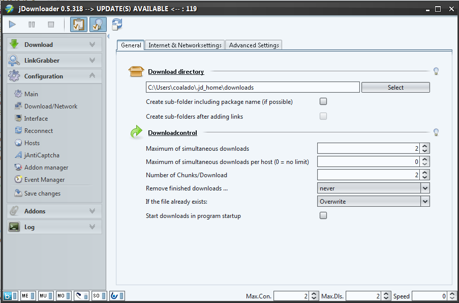
Task: Check create sub-folders after adding links
Action: click(x=323, y=116)
